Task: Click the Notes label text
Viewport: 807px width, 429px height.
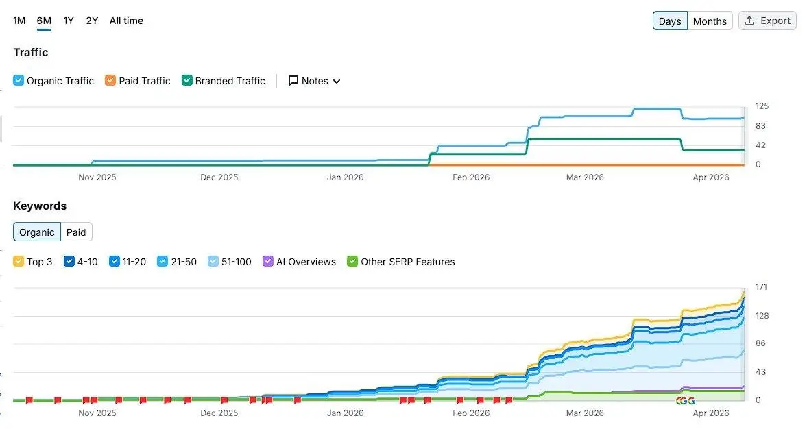Action: click(x=315, y=81)
